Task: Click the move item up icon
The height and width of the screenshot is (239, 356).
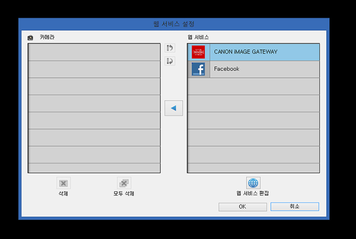Action: 170,48
